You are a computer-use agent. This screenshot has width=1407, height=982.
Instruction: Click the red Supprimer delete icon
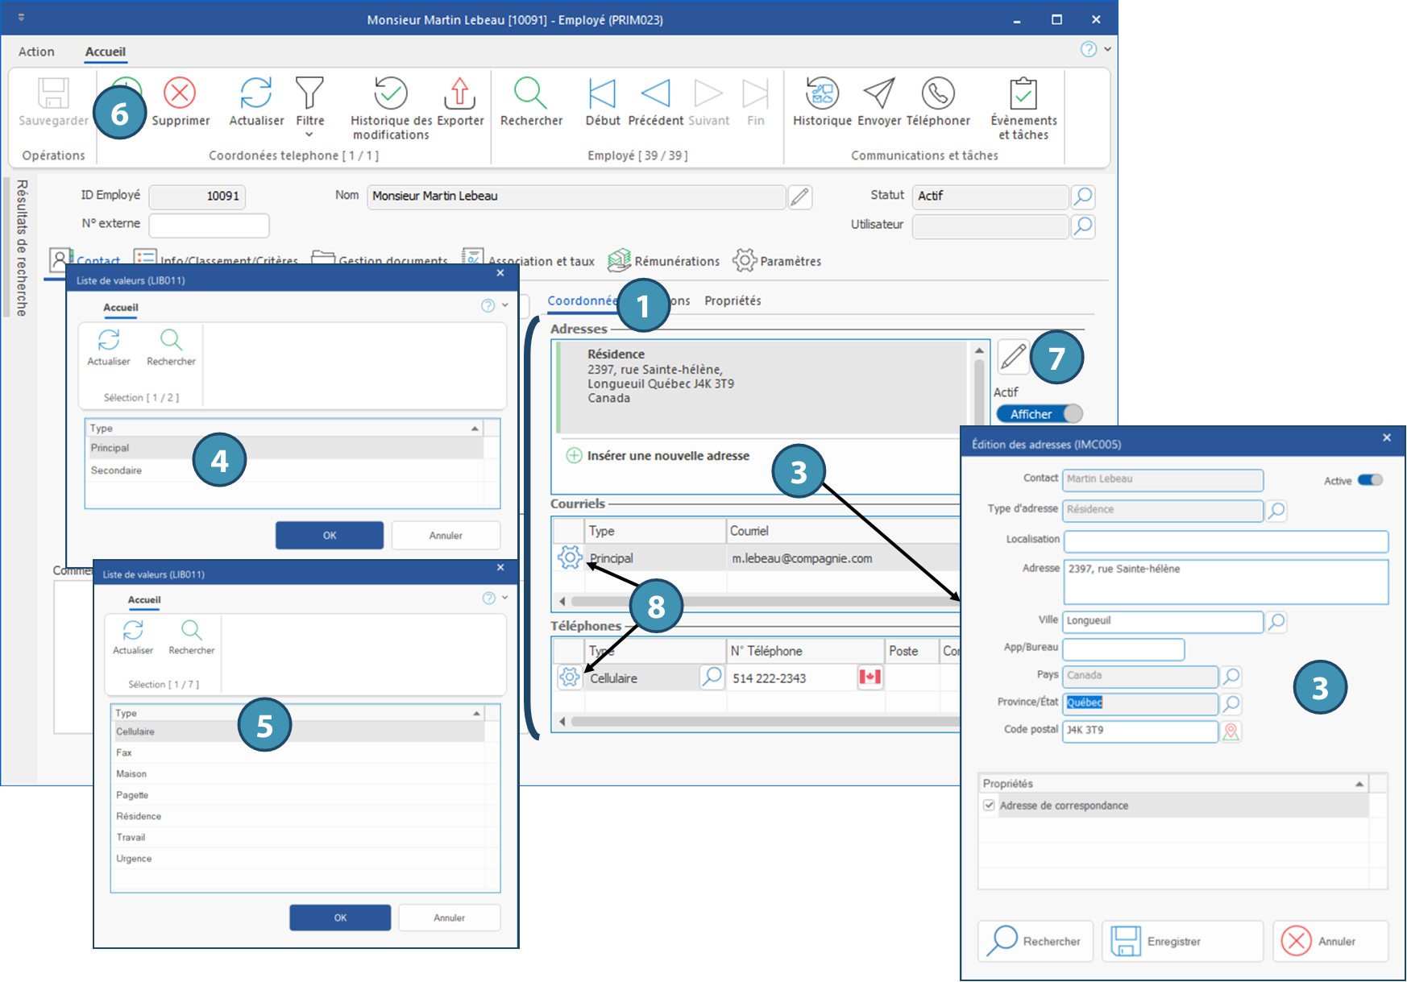(180, 93)
